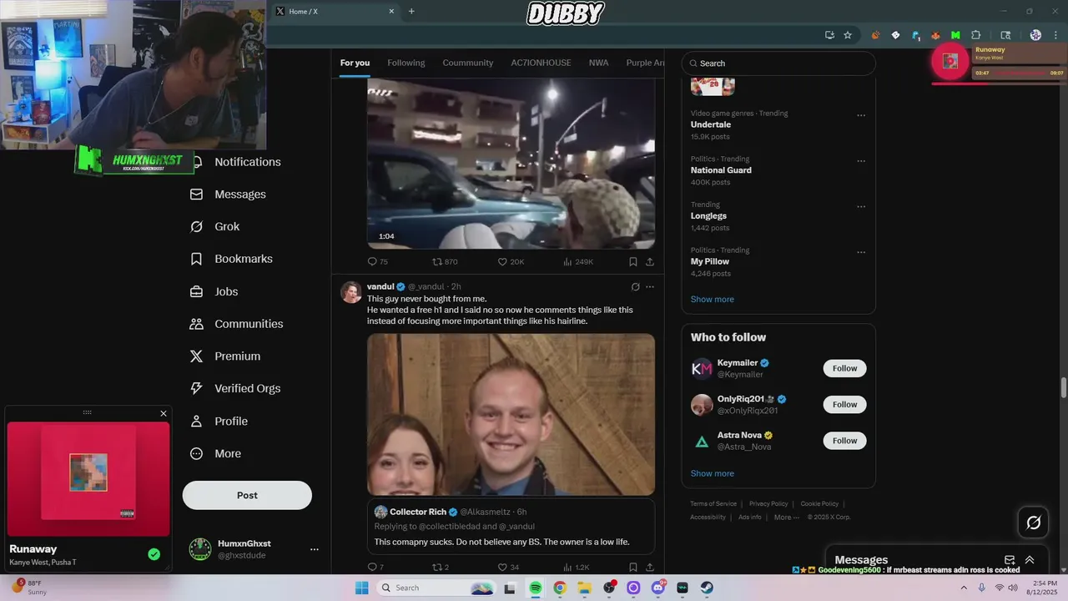Open options for the National Guard trend

861,161
